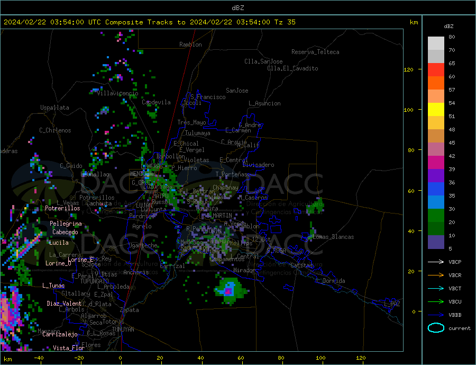Click the 'Vista_Flor' map label
The image size is (476, 365).
pos(69,348)
